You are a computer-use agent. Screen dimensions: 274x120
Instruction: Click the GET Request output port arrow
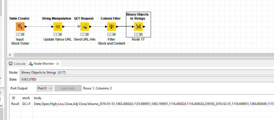pyautogui.click(x=90, y=27)
